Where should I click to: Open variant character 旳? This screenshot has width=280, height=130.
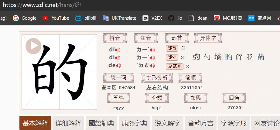(229, 57)
